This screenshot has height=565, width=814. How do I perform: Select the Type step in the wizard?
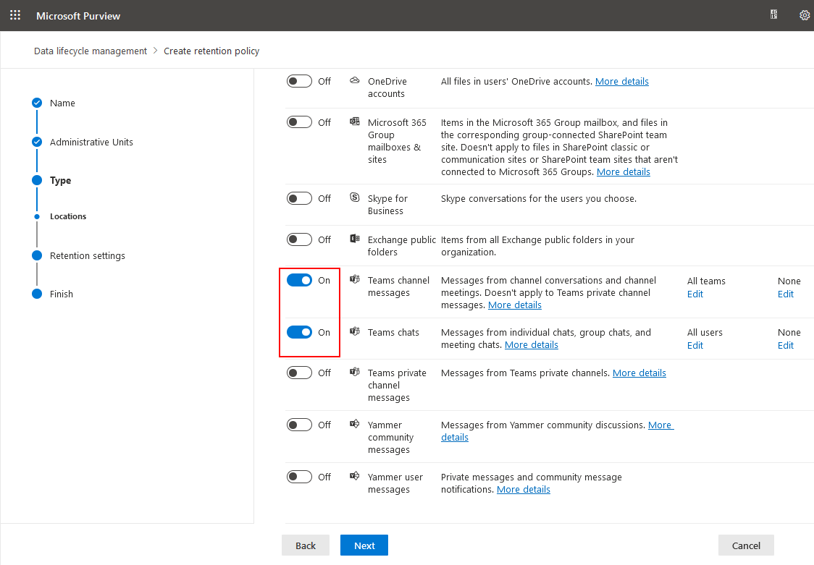(60, 180)
